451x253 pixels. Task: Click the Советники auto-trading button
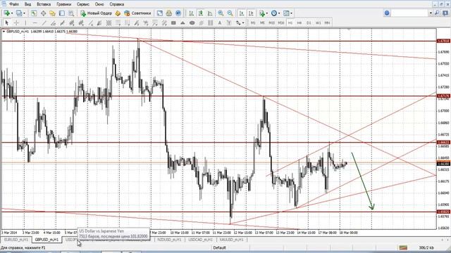[x=137, y=13]
